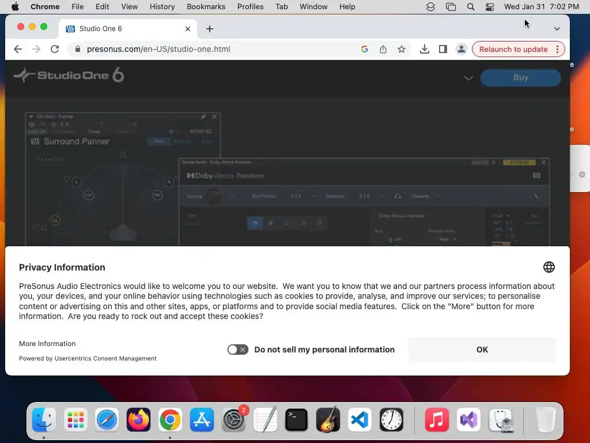Viewport: 590px width, 443px height.
Task: Click the Surround Panner screenshot image
Action: [101, 179]
